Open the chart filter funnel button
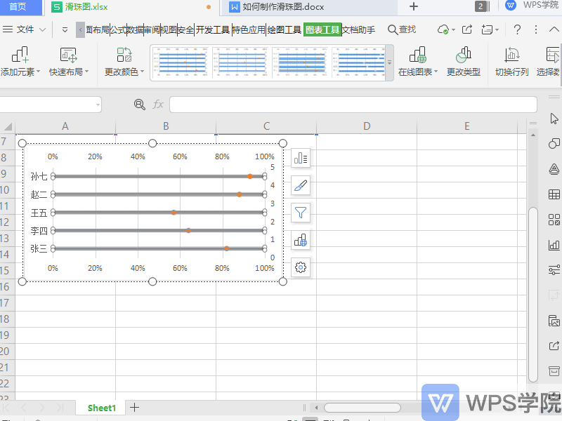Image resolution: width=562 pixels, height=421 pixels. [301, 213]
